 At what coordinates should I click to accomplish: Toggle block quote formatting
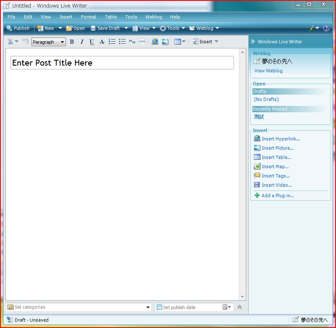pos(132,42)
